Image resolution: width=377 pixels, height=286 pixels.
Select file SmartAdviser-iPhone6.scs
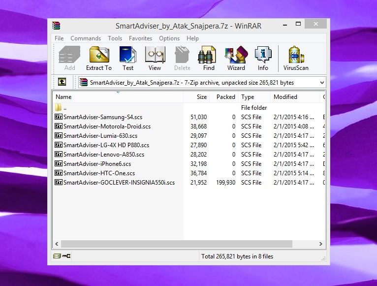(97, 164)
